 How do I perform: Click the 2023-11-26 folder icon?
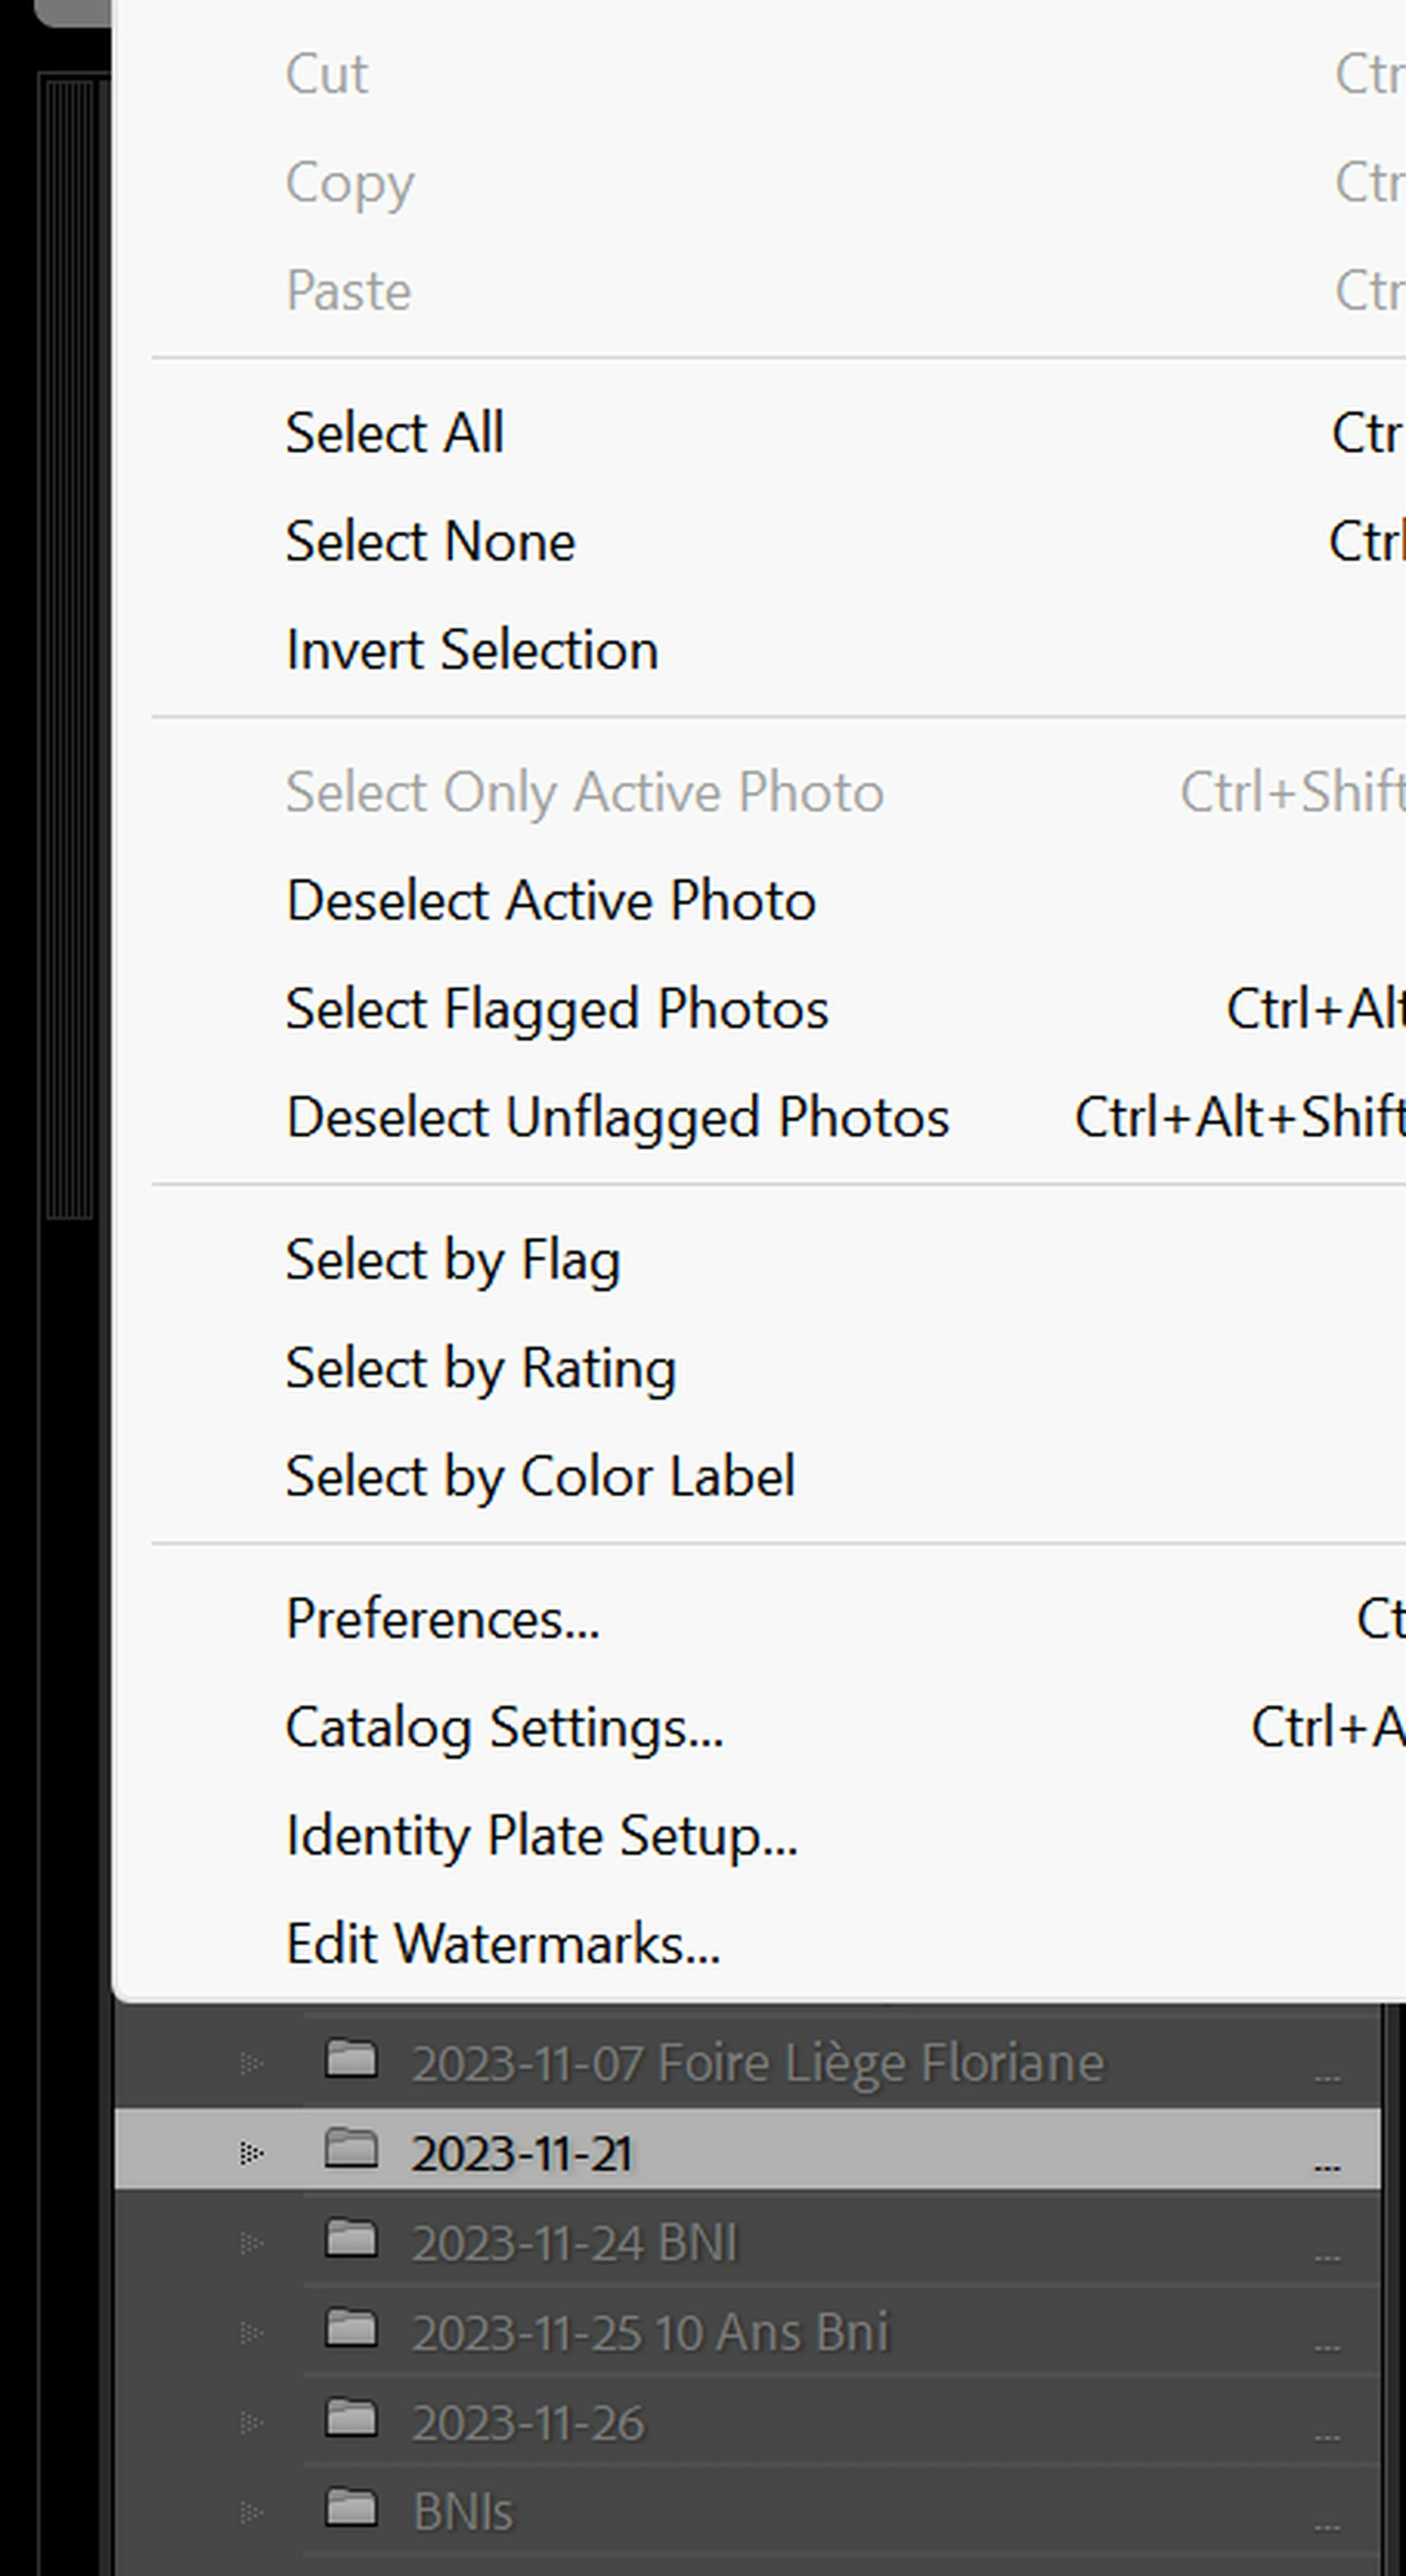pyautogui.click(x=351, y=2419)
